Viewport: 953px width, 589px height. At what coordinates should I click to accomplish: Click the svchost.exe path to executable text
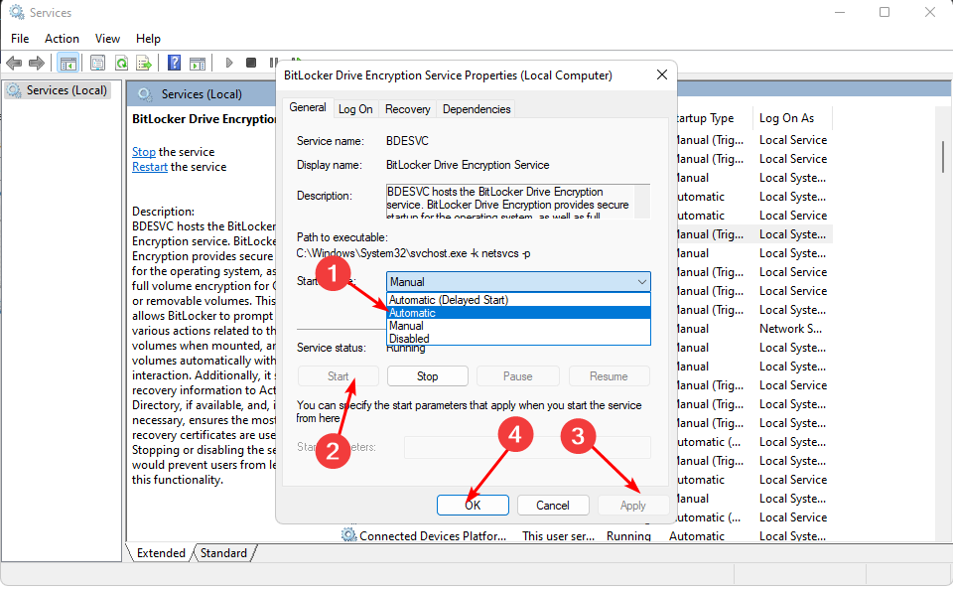tap(413, 253)
